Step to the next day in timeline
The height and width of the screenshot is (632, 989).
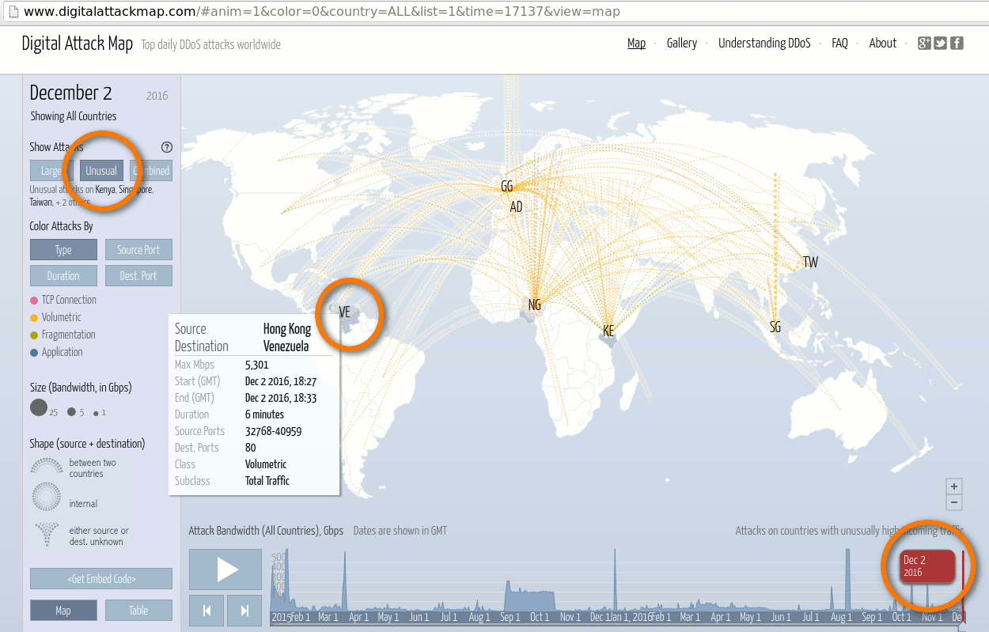(x=244, y=610)
